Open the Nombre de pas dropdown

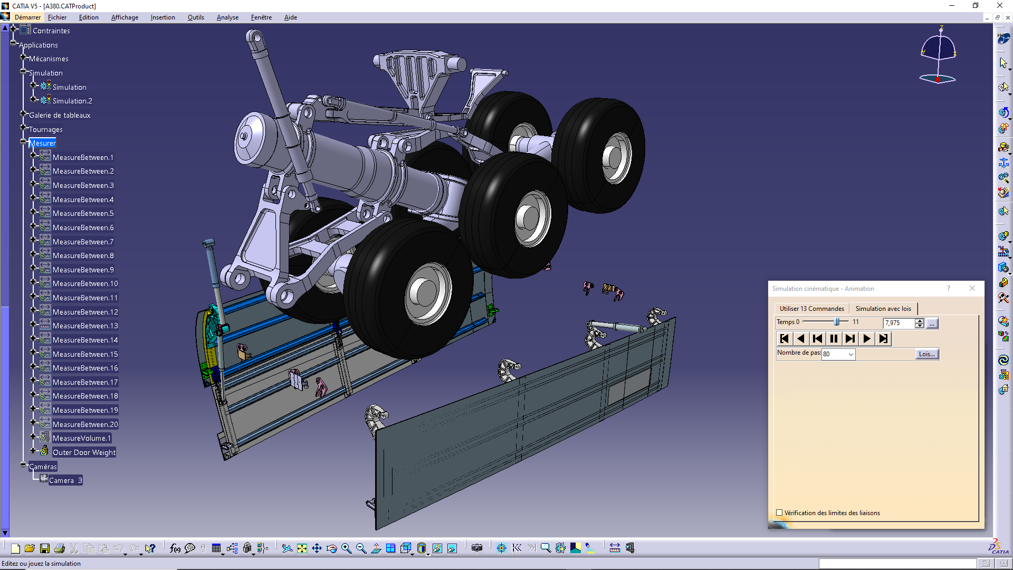click(850, 354)
